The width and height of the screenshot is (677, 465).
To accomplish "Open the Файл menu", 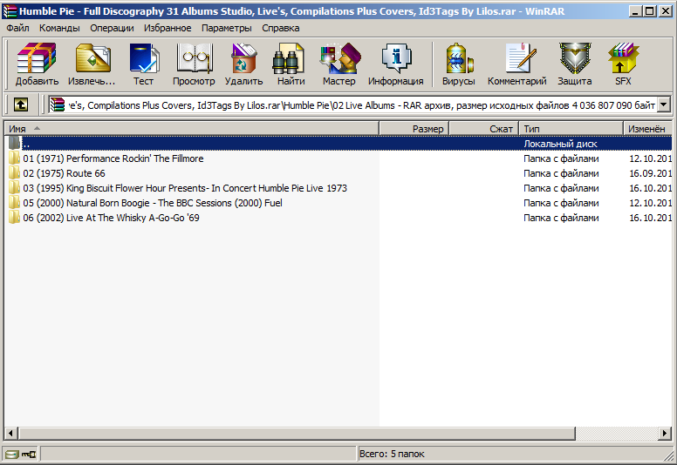I will click(x=17, y=28).
